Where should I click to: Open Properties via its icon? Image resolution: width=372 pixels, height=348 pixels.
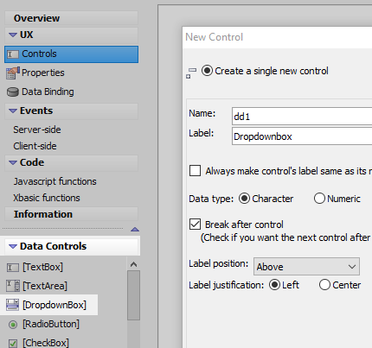[13, 73]
